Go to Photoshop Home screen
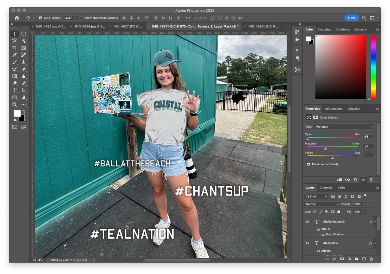 pyautogui.click(x=17, y=18)
